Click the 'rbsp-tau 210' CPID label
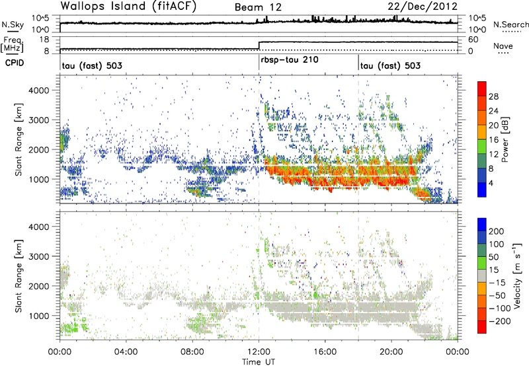Screen dimensions: 529x366 290,59
